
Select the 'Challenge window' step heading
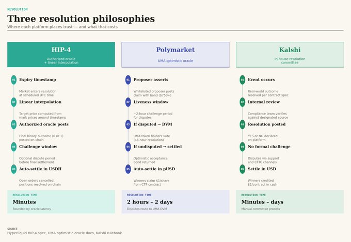(x=38, y=147)
